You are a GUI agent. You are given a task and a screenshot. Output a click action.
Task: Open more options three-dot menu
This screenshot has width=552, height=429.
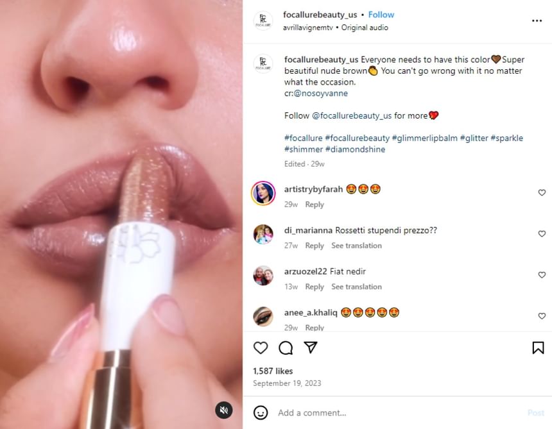pyautogui.click(x=537, y=21)
